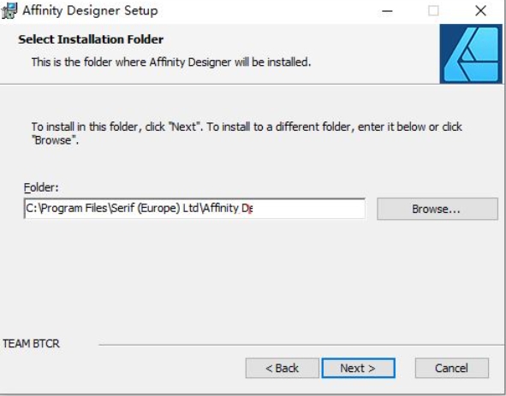Click the 'Affinity Designer Setup' title bar text
This screenshot has height=396, width=506.
tap(90, 10)
